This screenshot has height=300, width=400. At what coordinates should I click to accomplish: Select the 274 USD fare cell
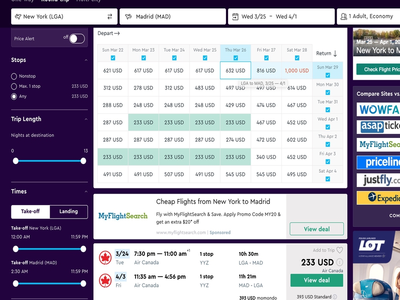[x=235, y=140]
